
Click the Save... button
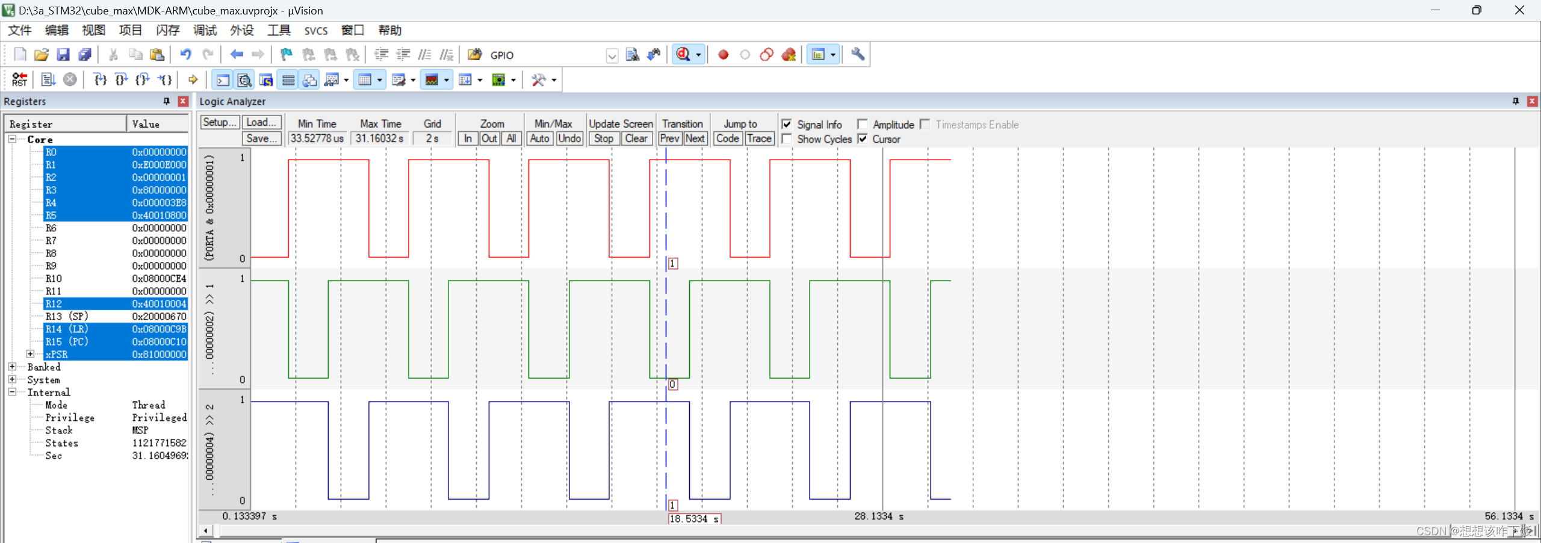click(x=262, y=138)
